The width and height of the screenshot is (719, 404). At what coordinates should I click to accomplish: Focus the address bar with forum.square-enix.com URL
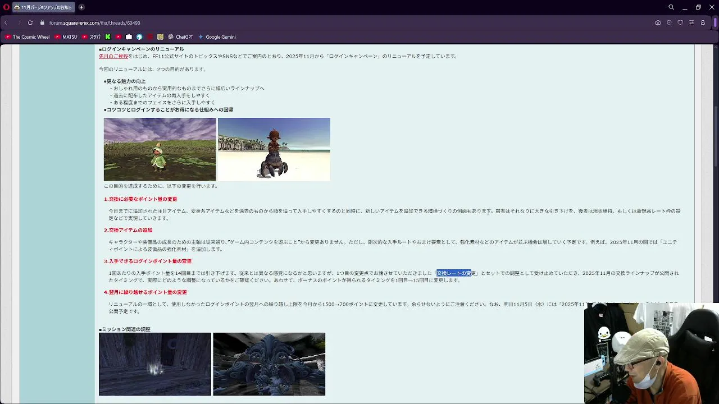click(x=94, y=23)
